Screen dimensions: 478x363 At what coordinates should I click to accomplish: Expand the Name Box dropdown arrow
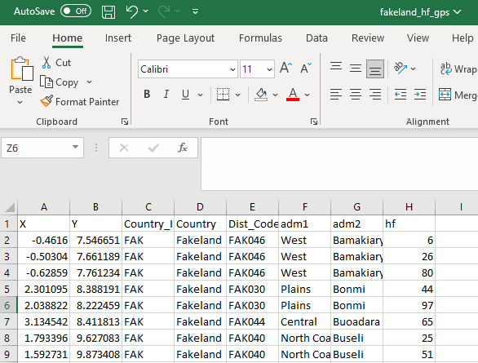[75, 147]
